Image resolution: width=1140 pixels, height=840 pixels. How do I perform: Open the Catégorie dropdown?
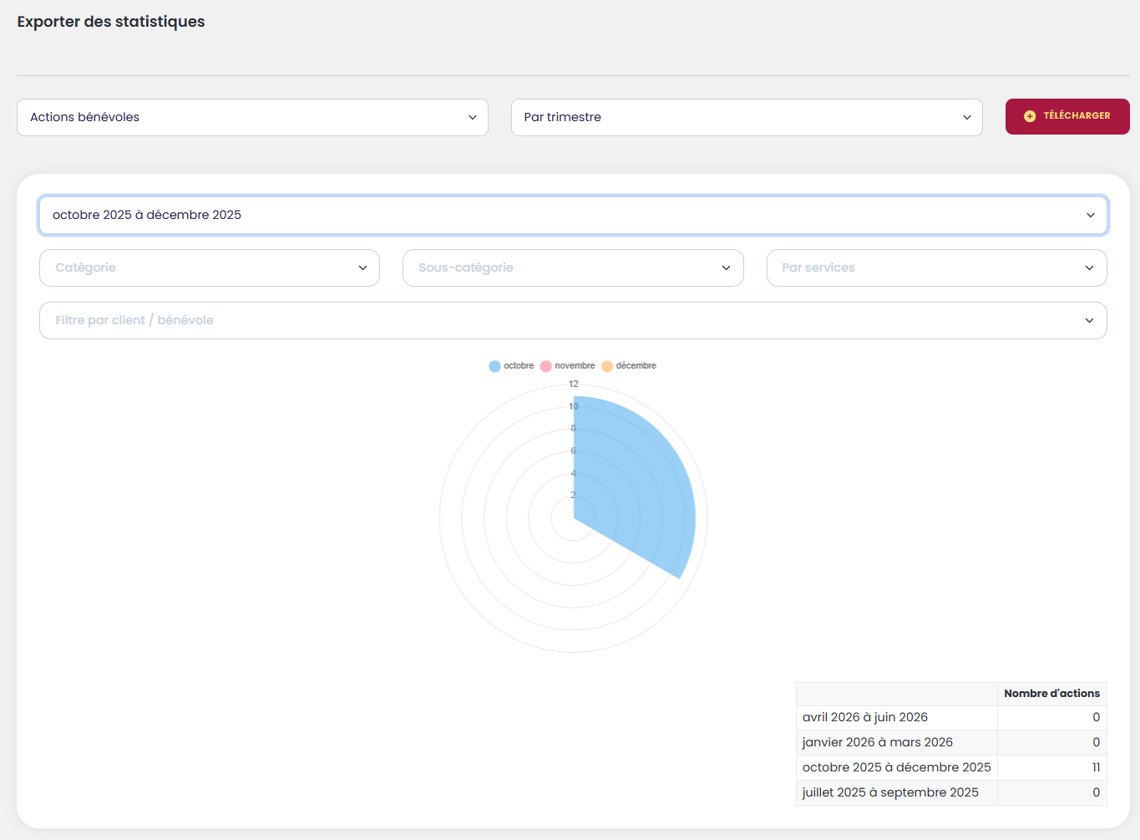click(x=209, y=268)
